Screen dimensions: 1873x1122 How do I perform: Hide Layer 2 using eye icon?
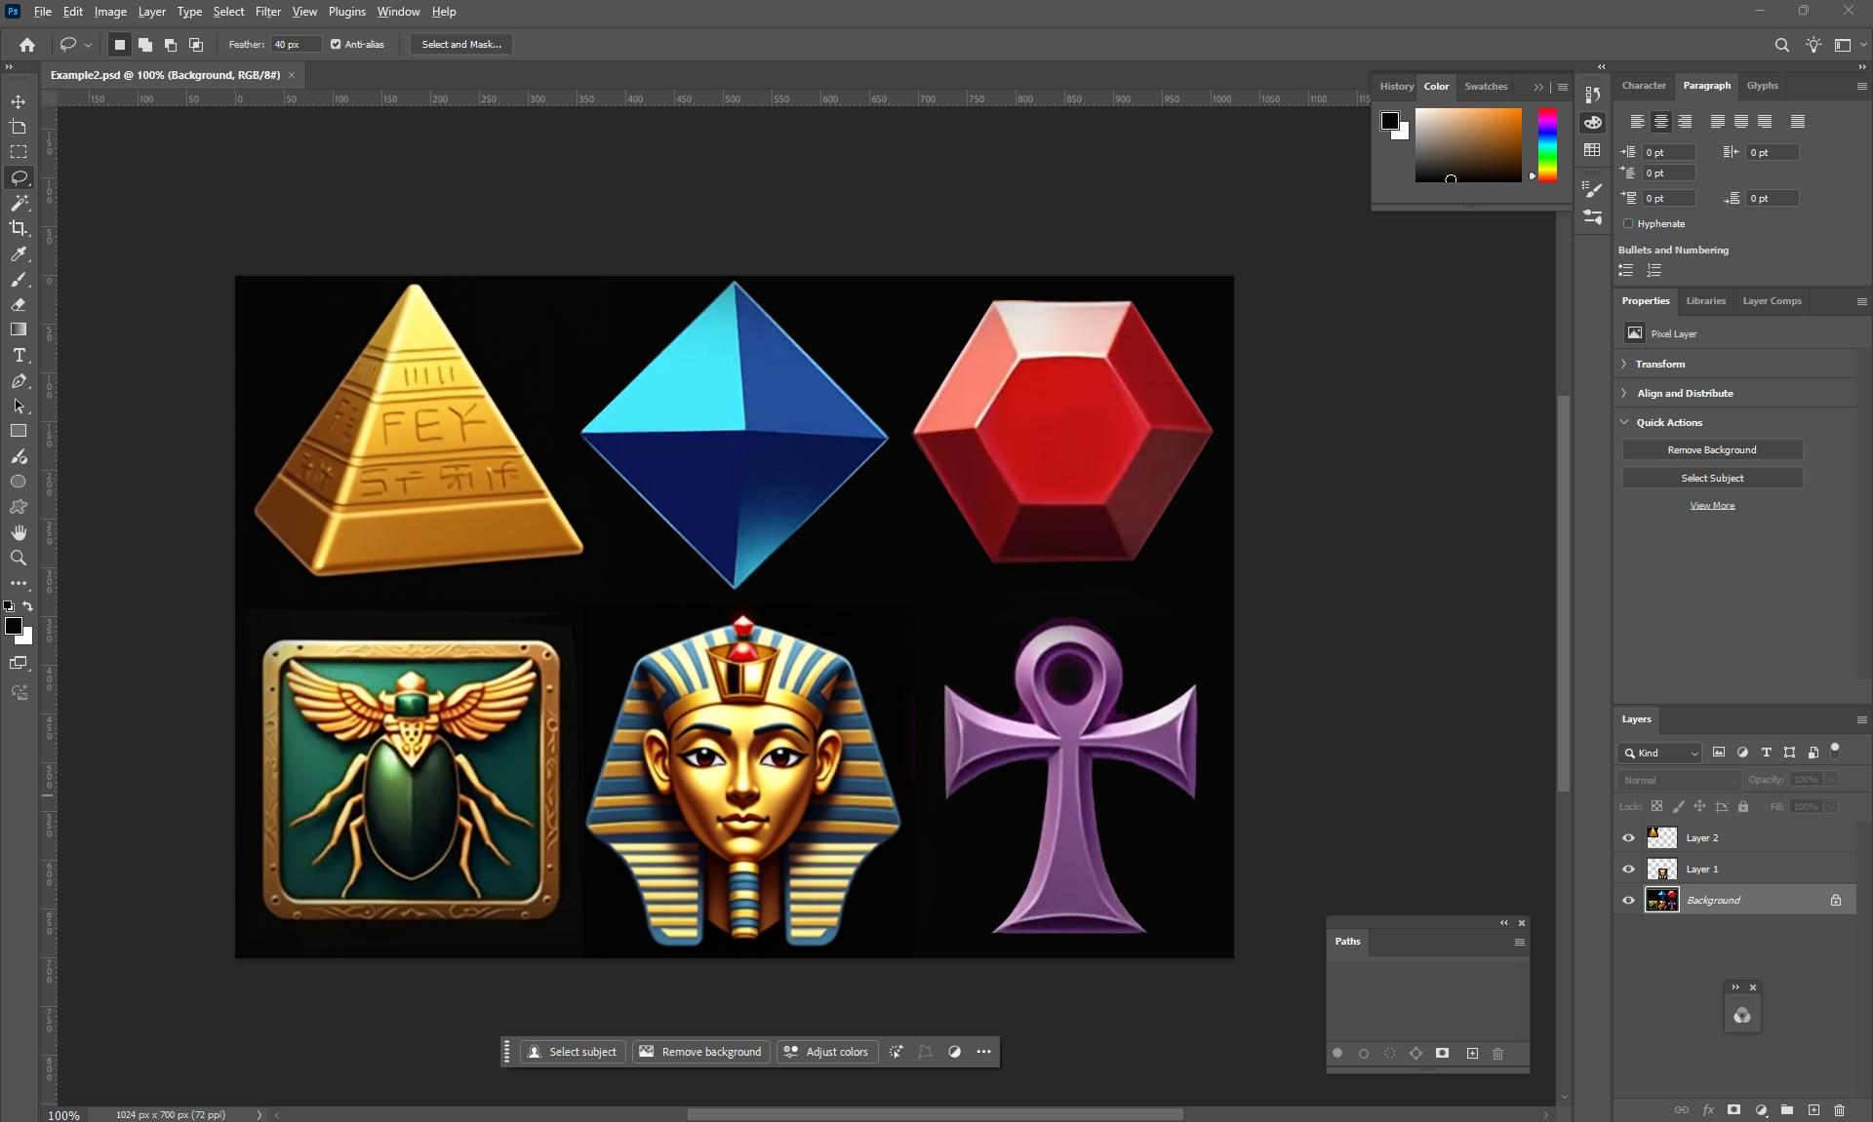click(x=1628, y=837)
